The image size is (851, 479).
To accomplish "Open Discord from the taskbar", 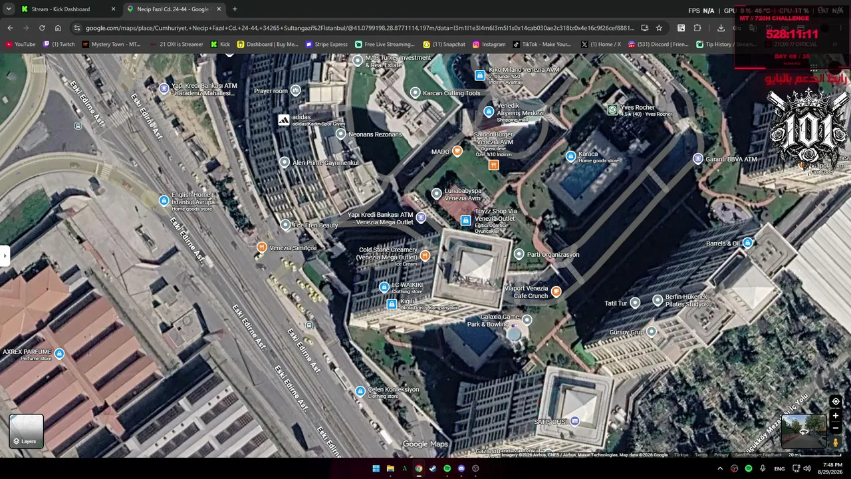I will pyautogui.click(x=461, y=468).
